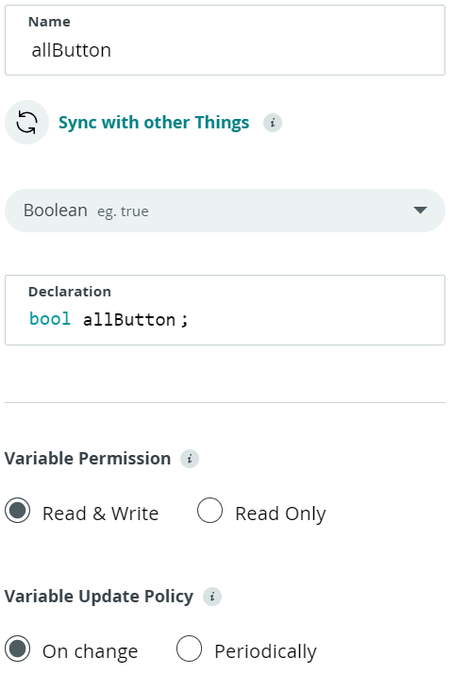Show the Variable Update Policy info icon
Viewport: 452px width, 674px height.
[212, 597]
